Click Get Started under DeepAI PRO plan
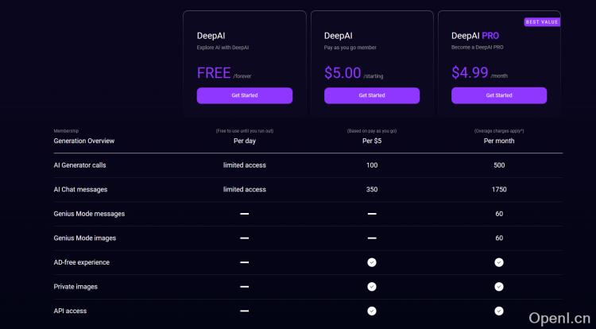Image resolution: width=596 pixels, height=329 pixels. [499, 95]
